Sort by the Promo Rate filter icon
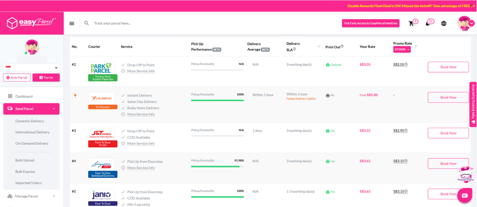This screenshot has height=207, width=477. point(416,46)
